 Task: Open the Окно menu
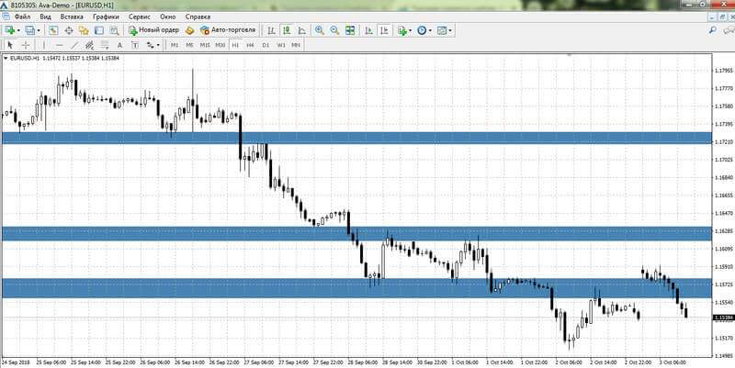[168, 17]
